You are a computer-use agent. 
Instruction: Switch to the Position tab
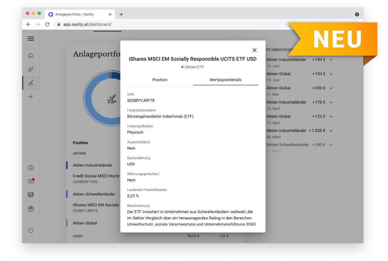(160, 80)
